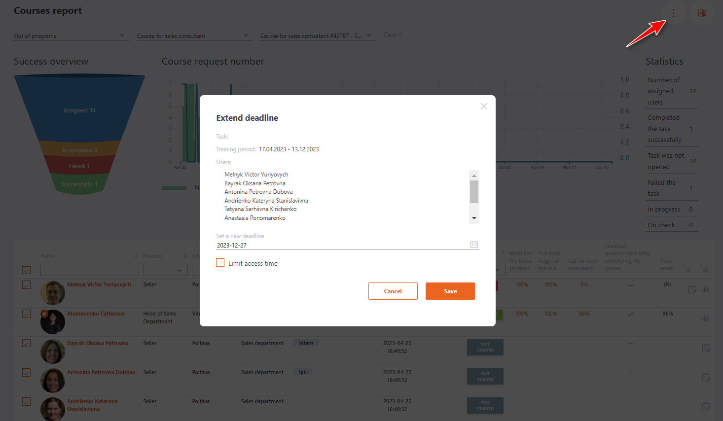Close the Extend deadline dialog
Screen dimensions: 723x421
tap(483, 106)
